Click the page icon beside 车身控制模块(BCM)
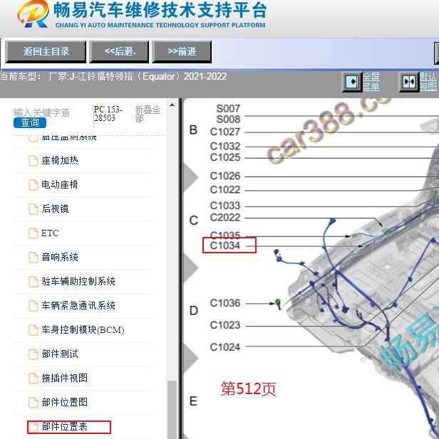Screen dimensions: 439x439 (x=33, y=330)
